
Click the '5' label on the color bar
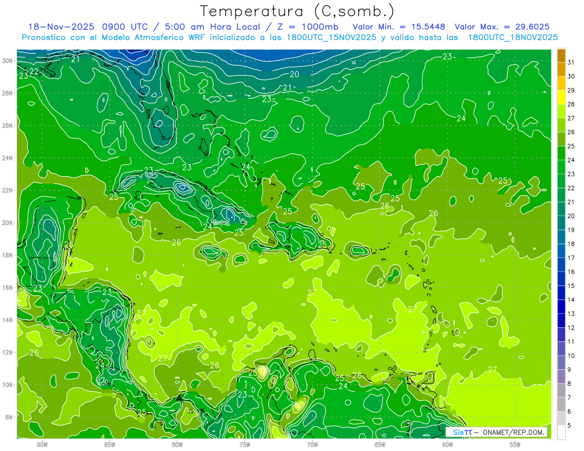point(570,425)
